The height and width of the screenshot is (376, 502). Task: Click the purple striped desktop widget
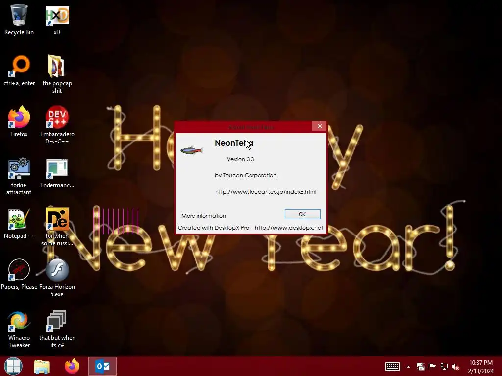coord(116,221)
